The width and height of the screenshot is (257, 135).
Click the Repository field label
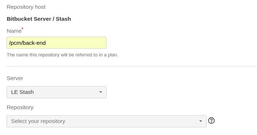coord(20,107)
